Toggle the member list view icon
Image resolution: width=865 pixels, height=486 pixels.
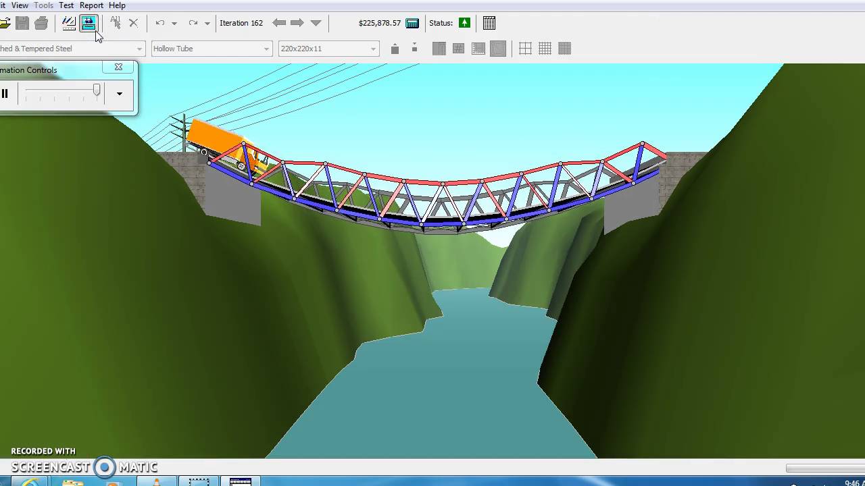point(439,49)
